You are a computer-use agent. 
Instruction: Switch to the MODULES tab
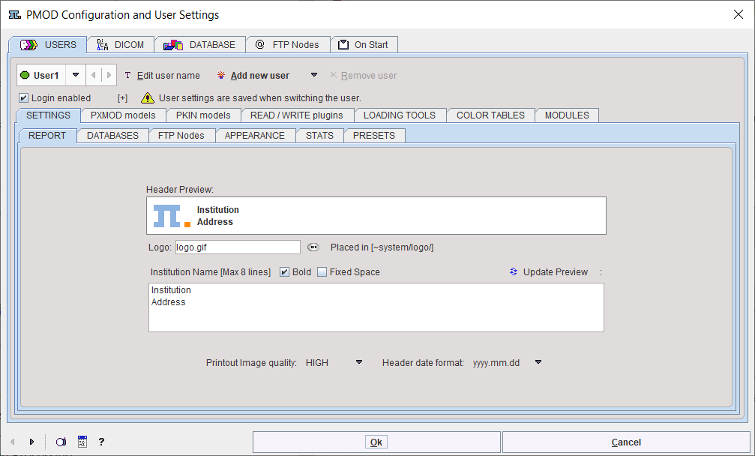coord(567,115)
